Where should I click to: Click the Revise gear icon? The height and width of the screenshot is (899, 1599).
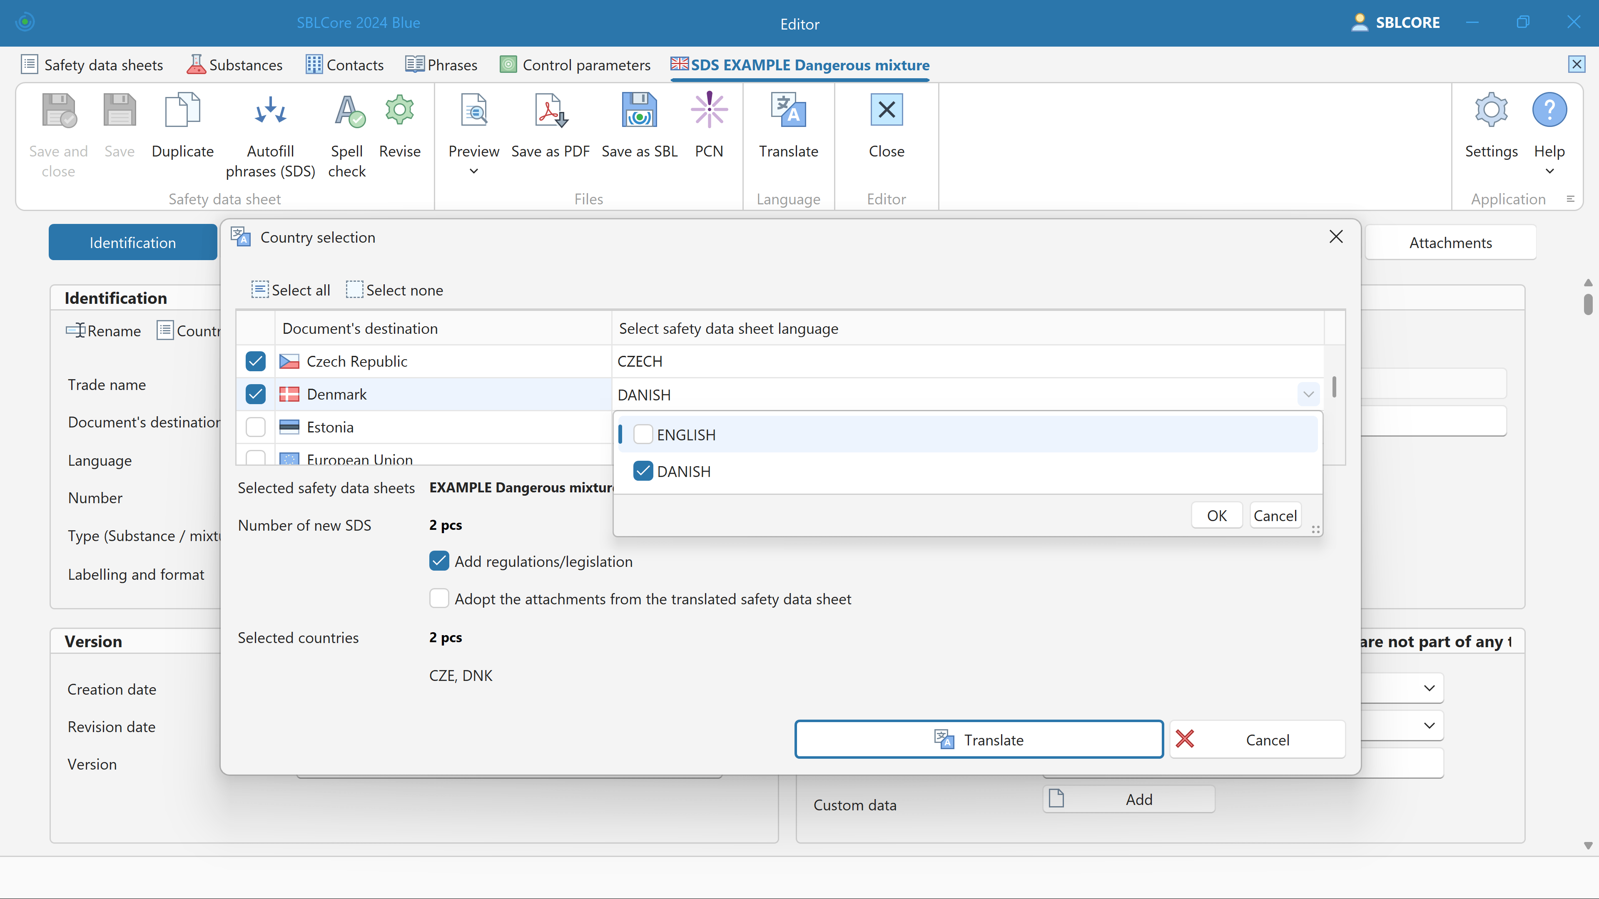point(400,110)
